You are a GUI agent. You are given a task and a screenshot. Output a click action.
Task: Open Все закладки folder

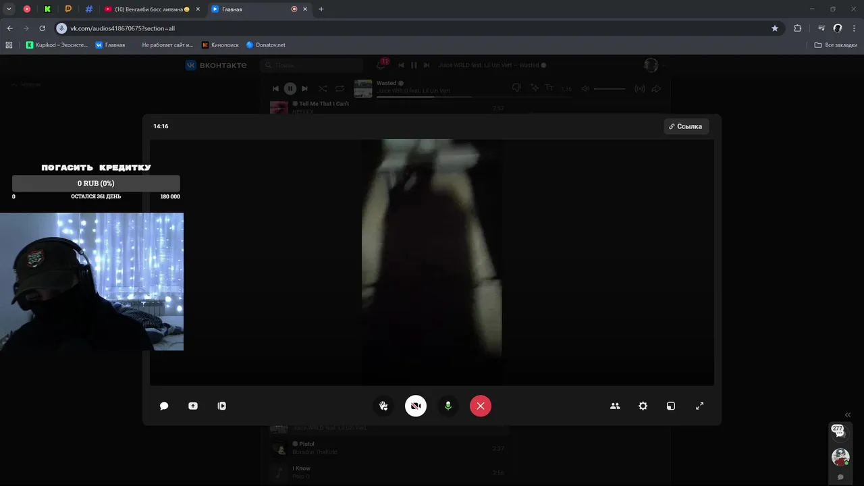[836, 45]
